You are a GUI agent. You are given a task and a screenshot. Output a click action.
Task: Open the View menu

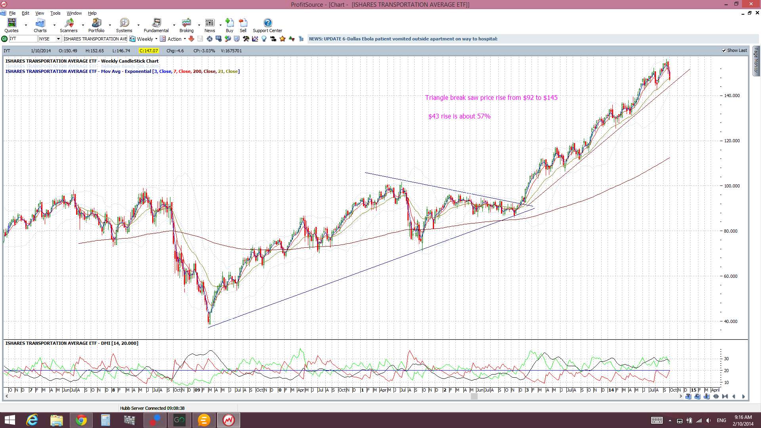tap(40, 13)
